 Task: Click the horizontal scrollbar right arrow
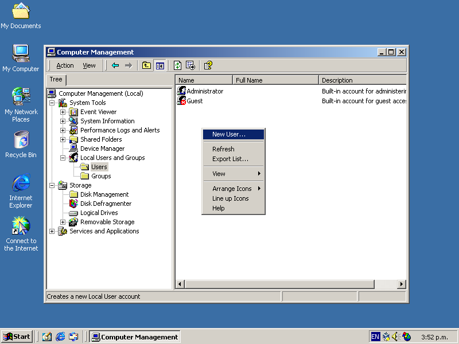402,284
